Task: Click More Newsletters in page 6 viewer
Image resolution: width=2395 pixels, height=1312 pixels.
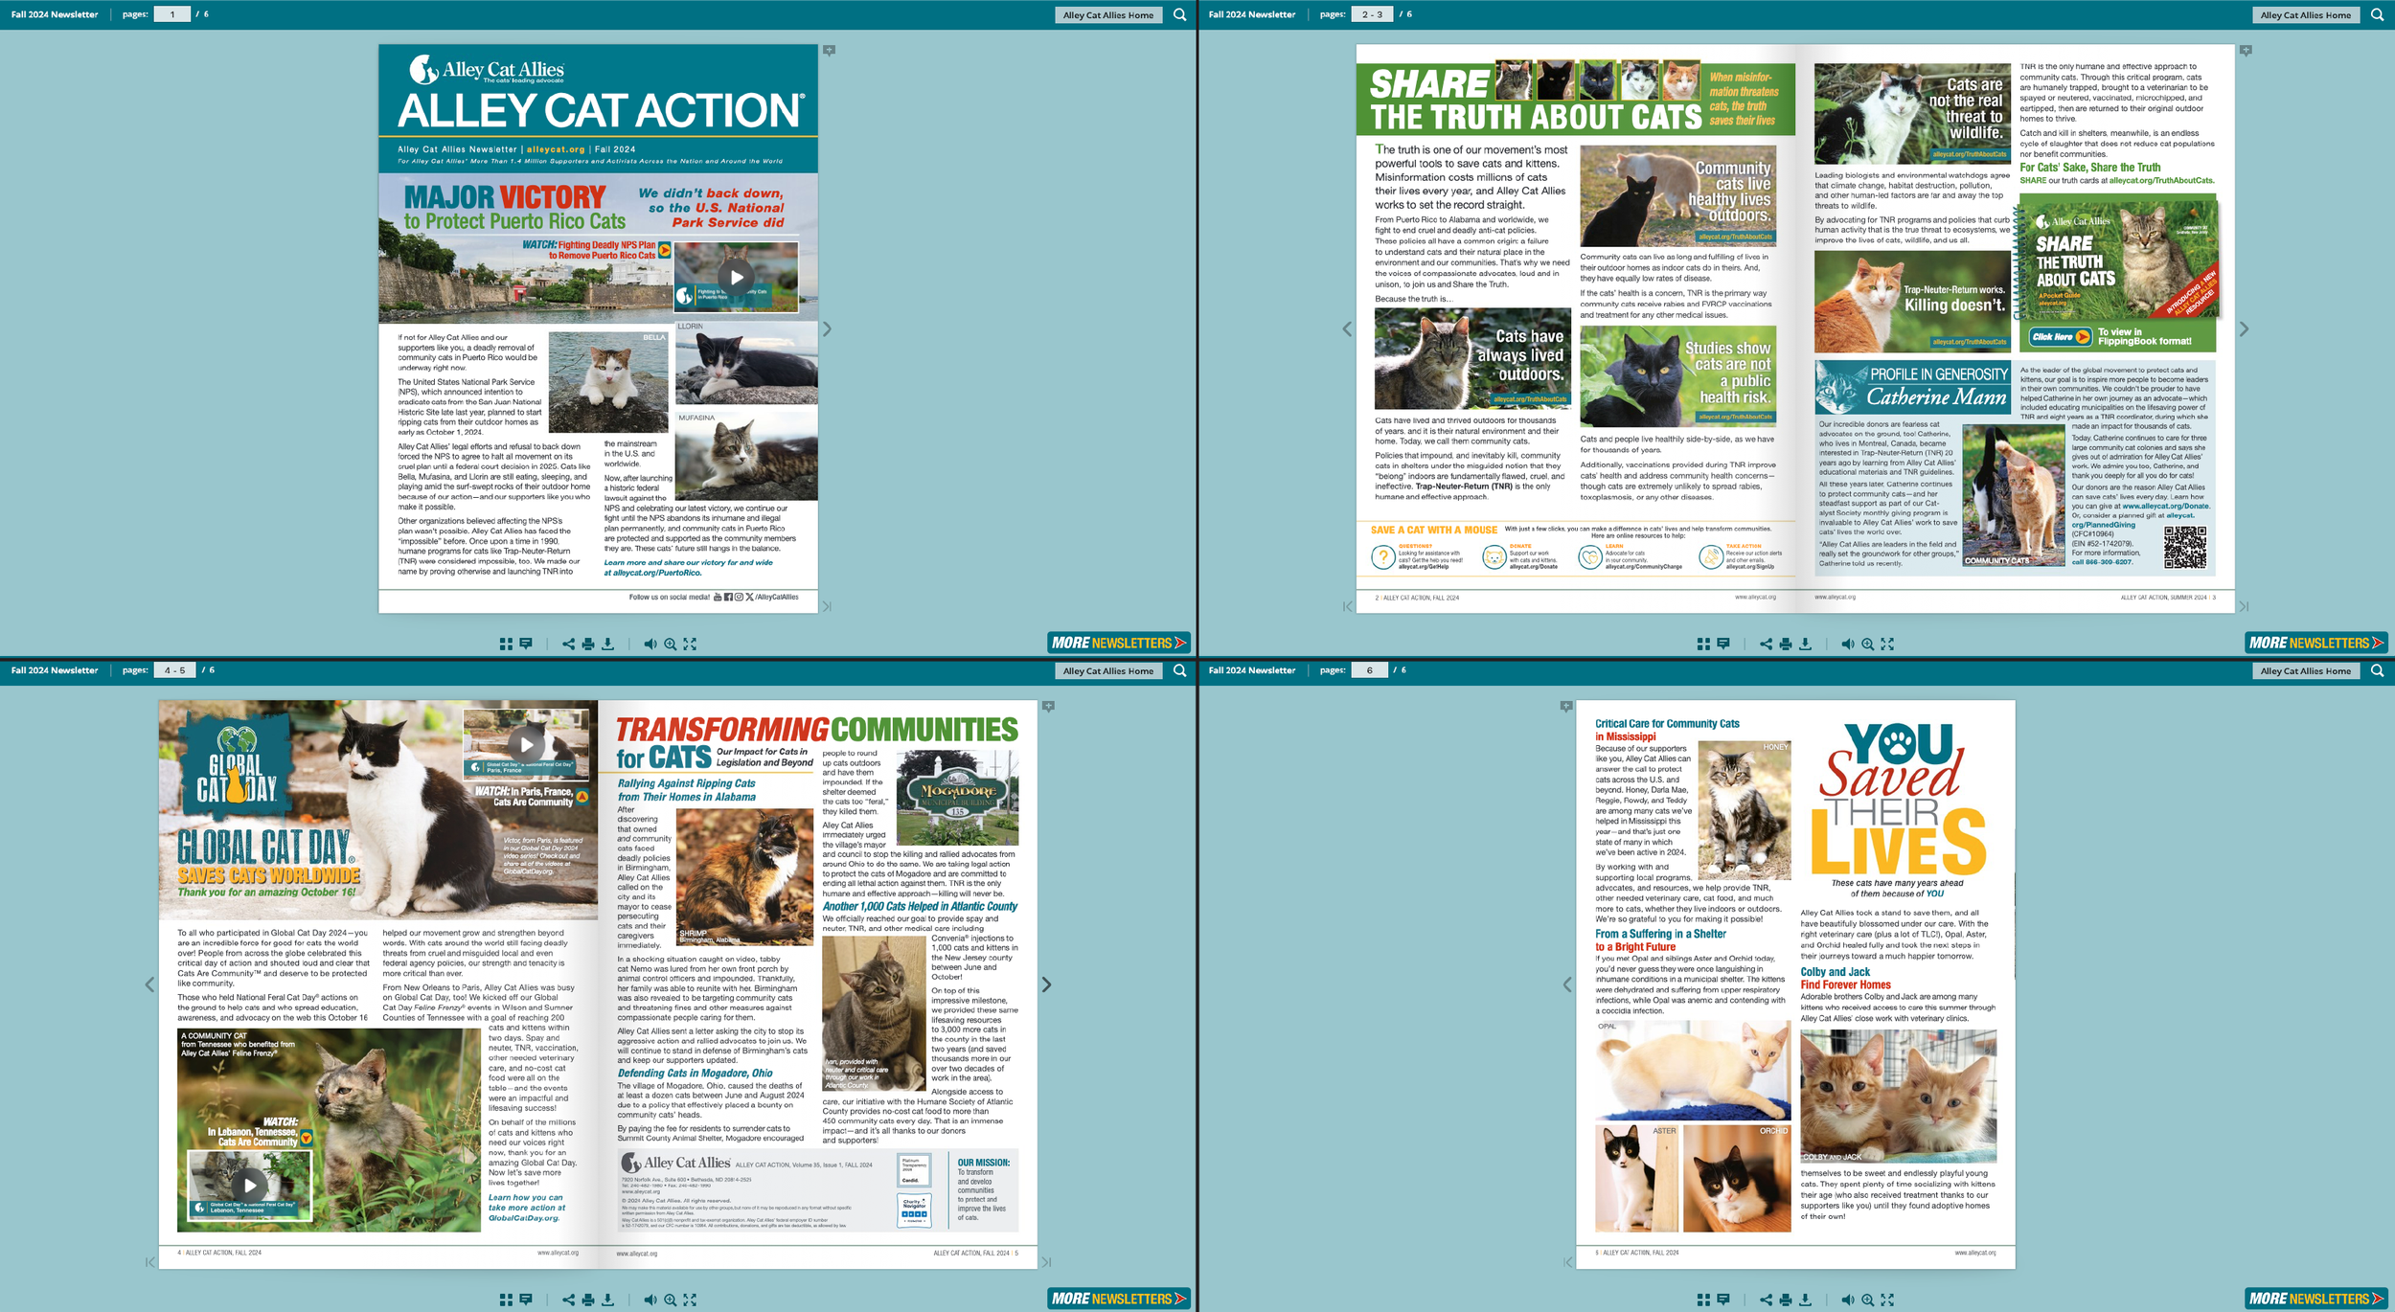Action: coord(2316,1299)
